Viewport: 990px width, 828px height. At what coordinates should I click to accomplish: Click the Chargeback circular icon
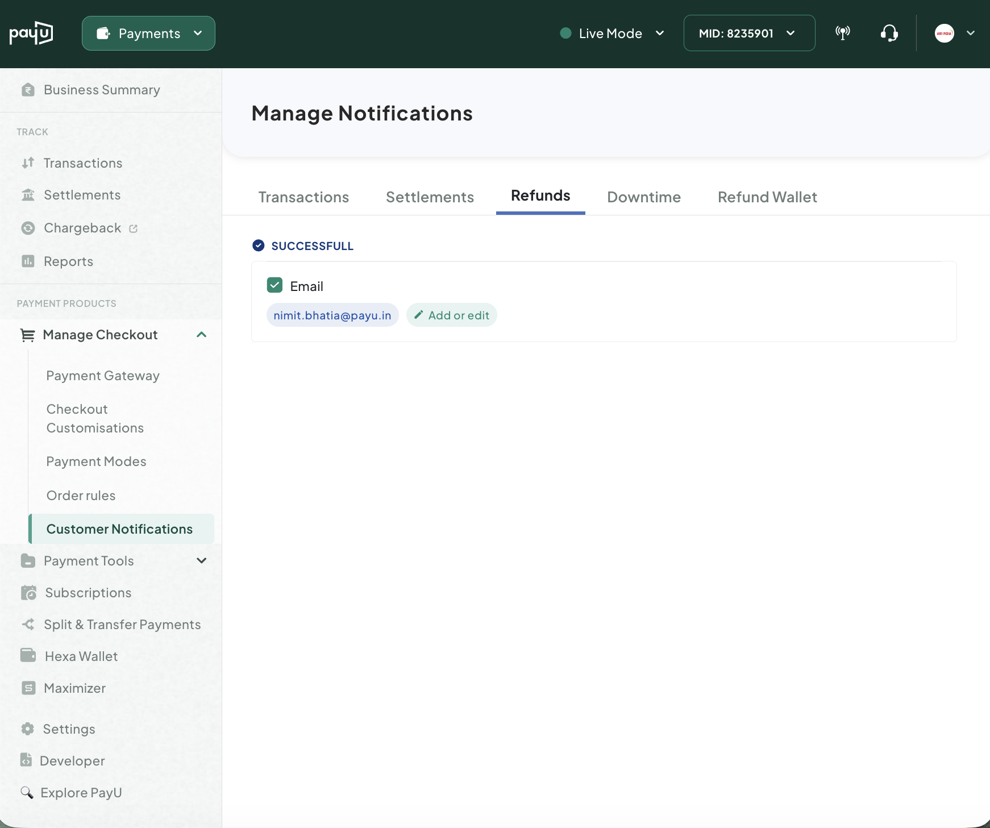coord(28,228)
